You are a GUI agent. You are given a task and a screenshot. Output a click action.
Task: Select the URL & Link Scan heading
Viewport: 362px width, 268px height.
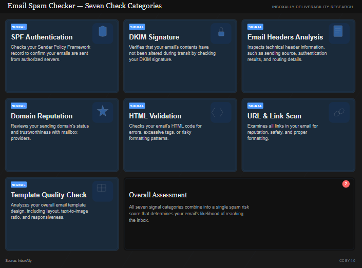coord(274,116)
